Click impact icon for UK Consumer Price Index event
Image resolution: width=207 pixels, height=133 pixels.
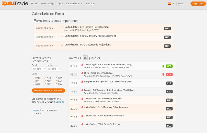(82, 65)
